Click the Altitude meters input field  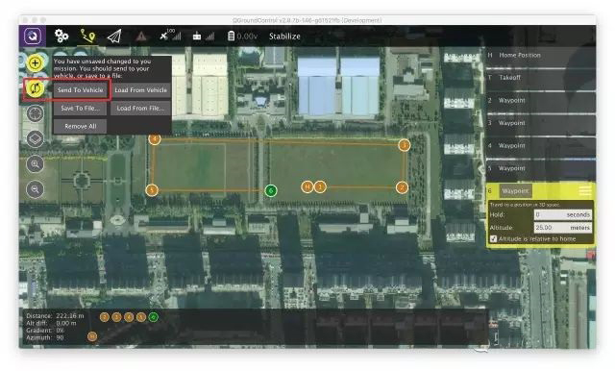coord(562,228)
